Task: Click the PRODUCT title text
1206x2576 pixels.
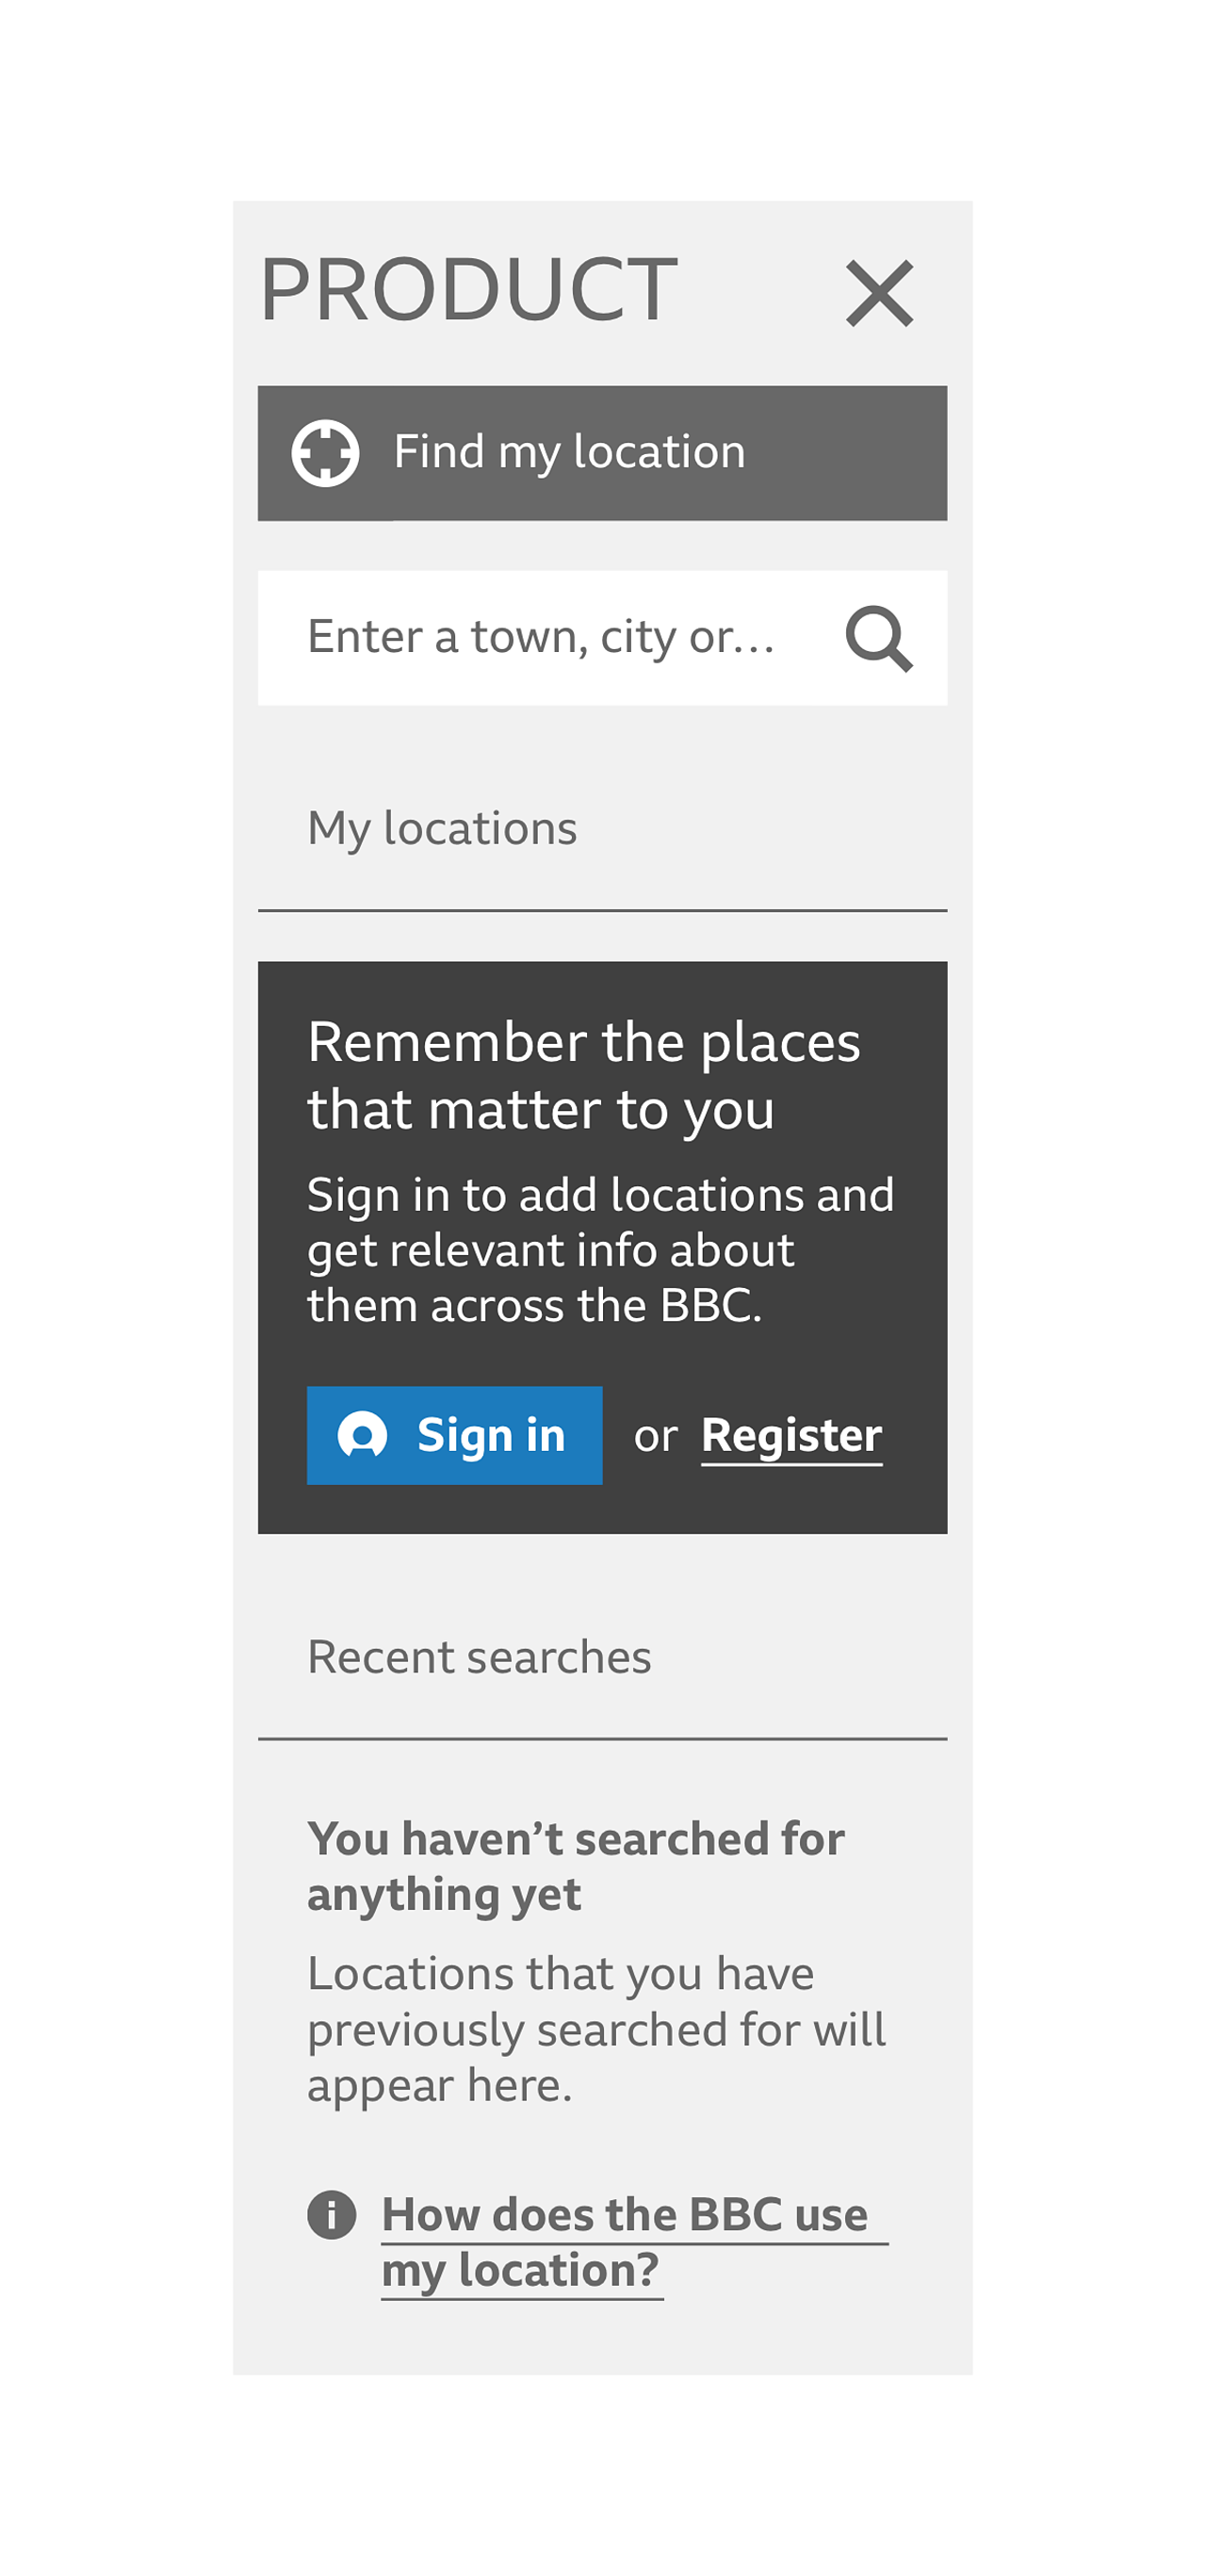Action: (x=468, y=290)
